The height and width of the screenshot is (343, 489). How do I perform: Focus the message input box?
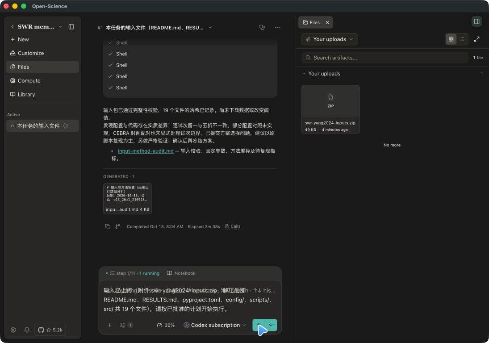click(190, 300)
